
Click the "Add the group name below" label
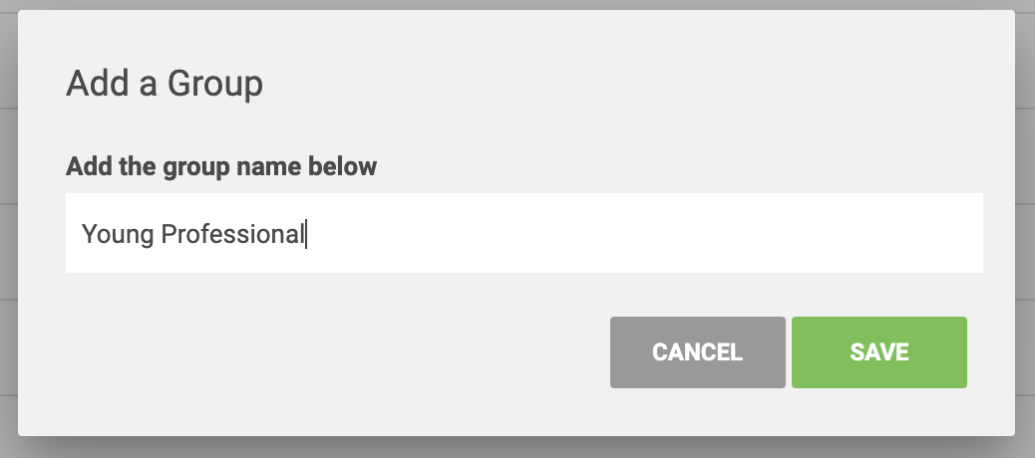221,166
